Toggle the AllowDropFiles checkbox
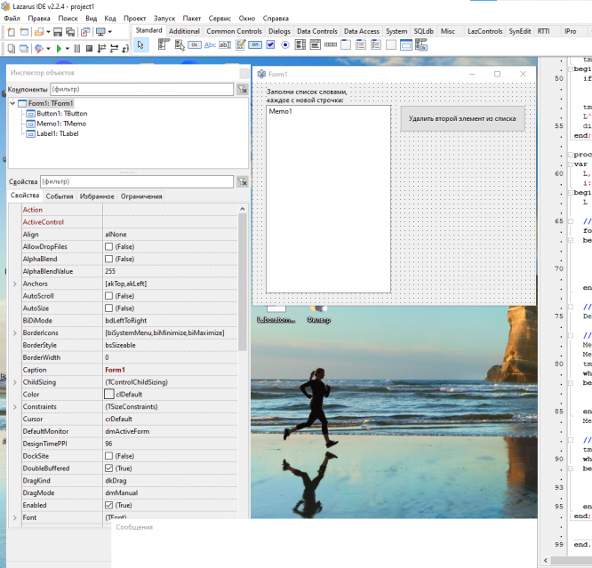 click(x=108, y=246)
